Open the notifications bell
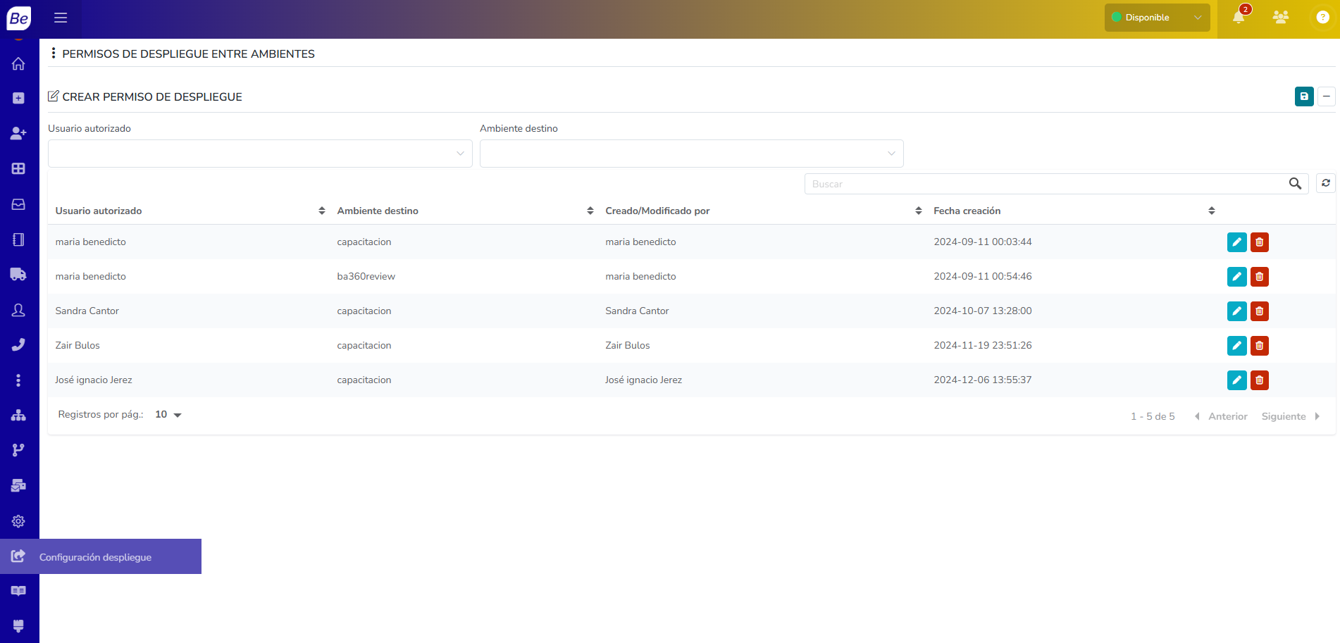Viewport: 1340px width, 643px height. pos(1239,18)
